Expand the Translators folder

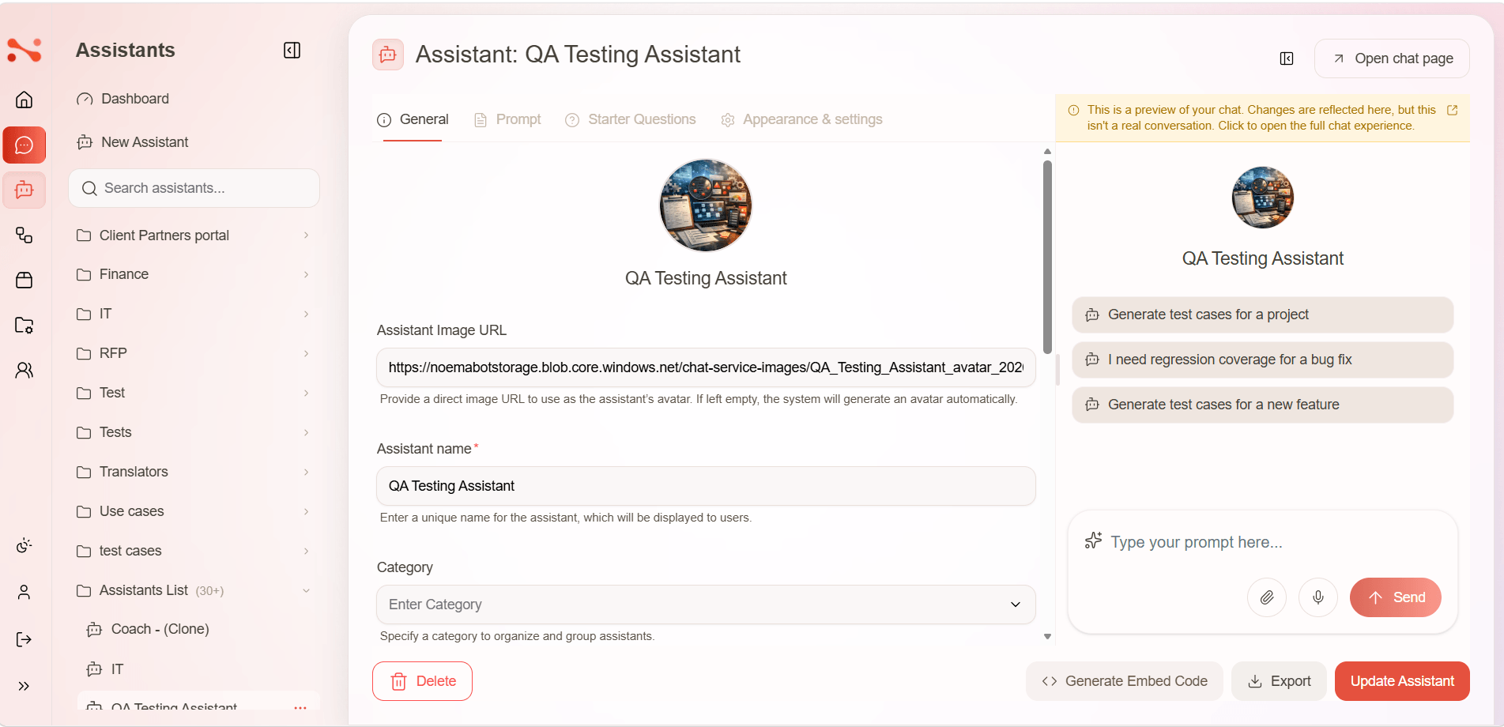tap(193, 472)
